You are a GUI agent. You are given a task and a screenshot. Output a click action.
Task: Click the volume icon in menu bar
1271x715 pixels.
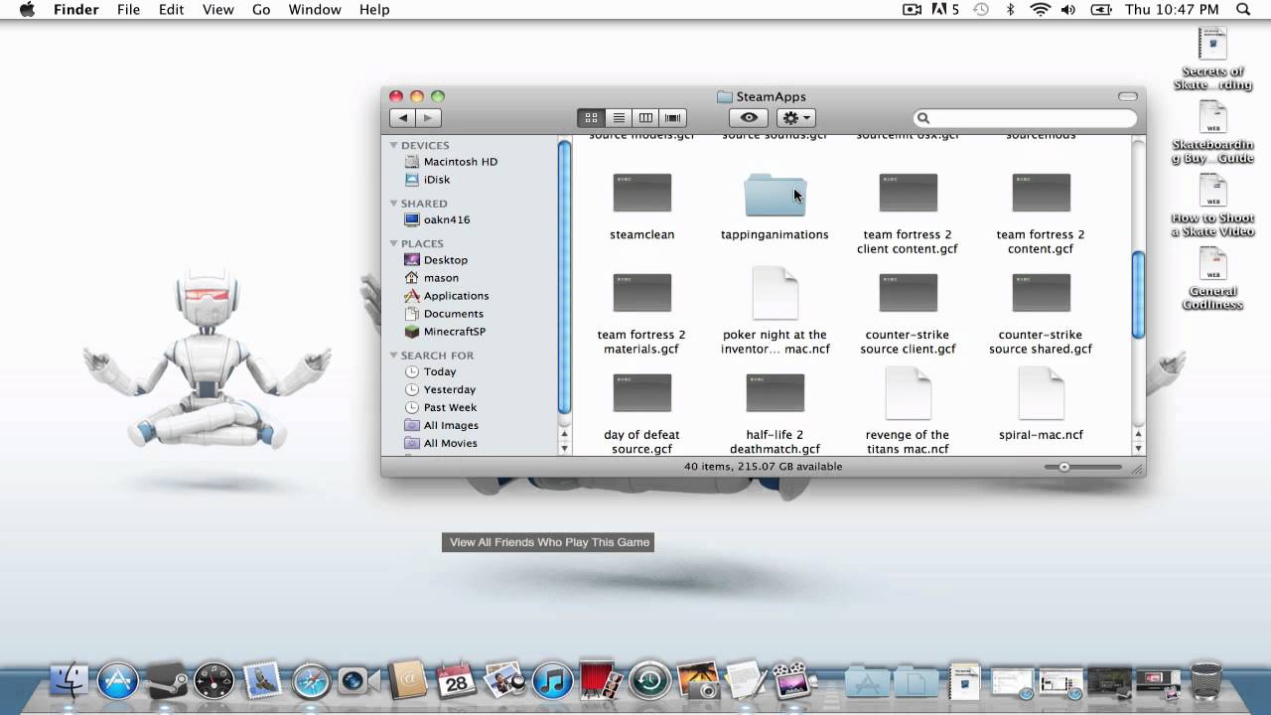[1068, 10]
